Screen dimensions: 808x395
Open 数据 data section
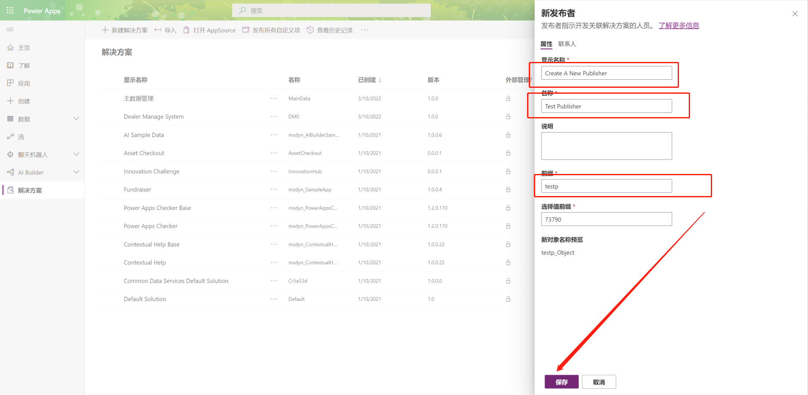click(x=24, y=119)
